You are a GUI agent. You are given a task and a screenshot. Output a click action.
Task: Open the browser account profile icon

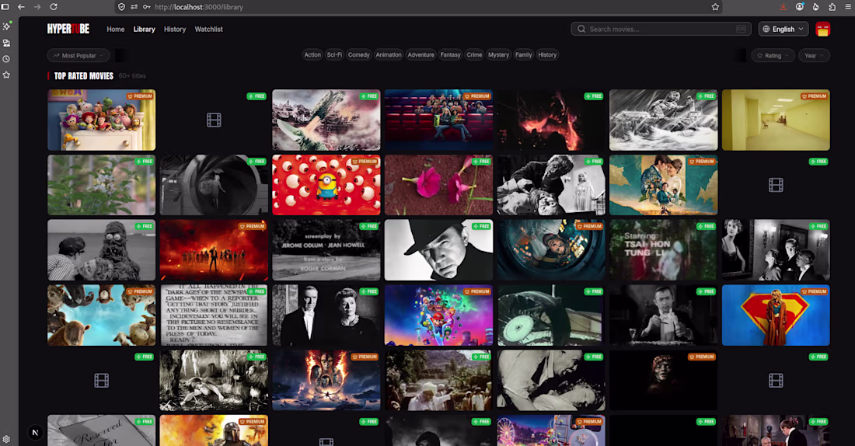(799, 7)
